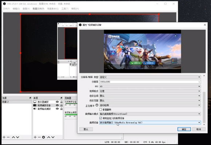Image resolution: width=211 pixels, height=145 pixels.
Task: Undock the 场景 panel with its float icon
Action: pyautogui.click(x=30, y=98)
